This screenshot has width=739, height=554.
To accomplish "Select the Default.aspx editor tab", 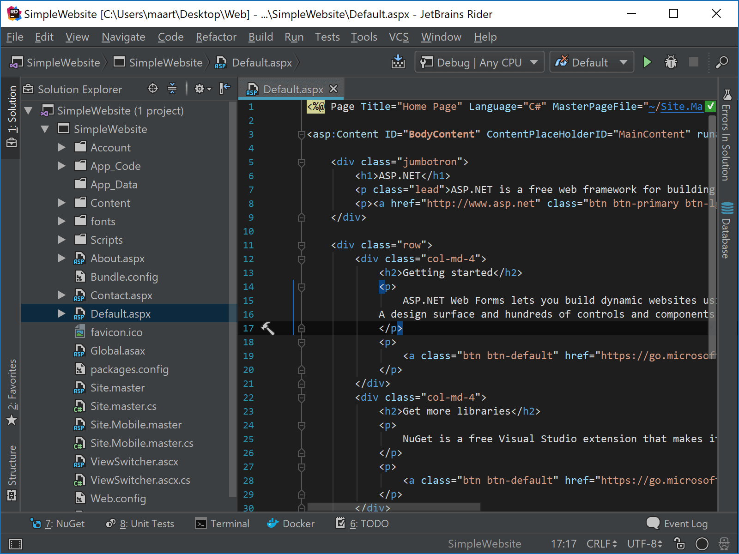I will 291,89.
